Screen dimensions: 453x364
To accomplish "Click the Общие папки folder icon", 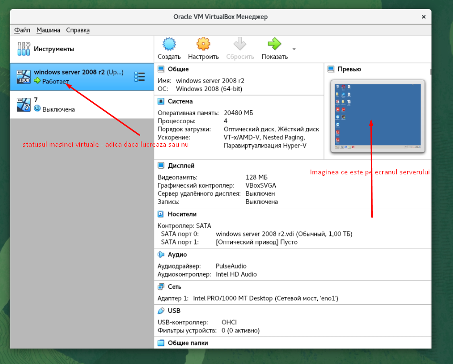I will point(161,343).
